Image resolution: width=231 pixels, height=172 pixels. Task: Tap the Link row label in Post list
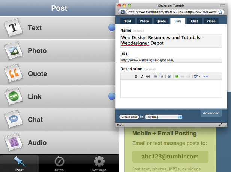click(35, 97)
